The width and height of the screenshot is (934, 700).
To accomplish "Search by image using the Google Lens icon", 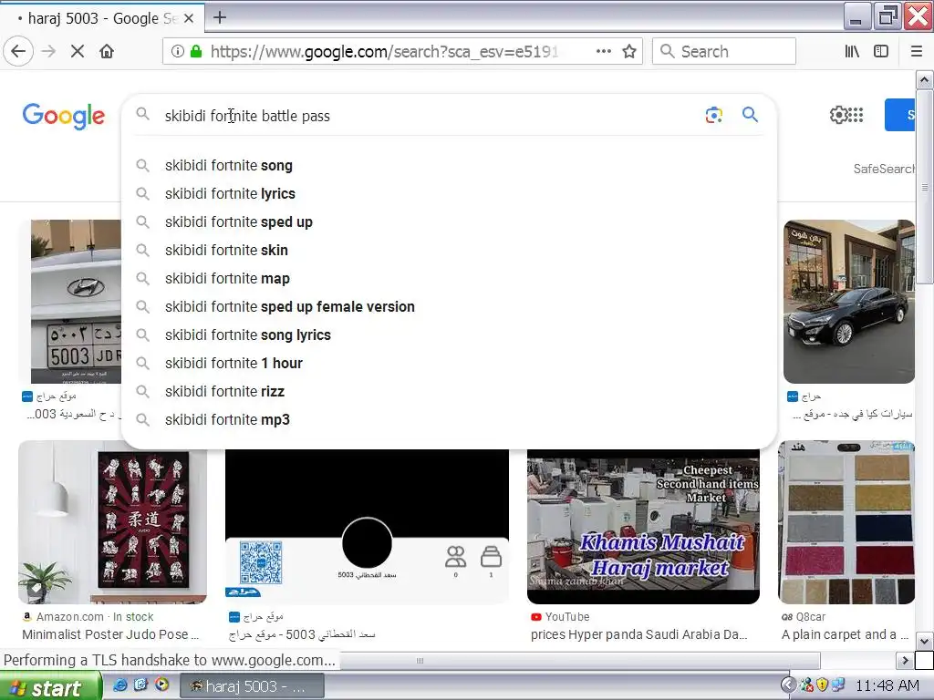I will (x=713, y=115).
